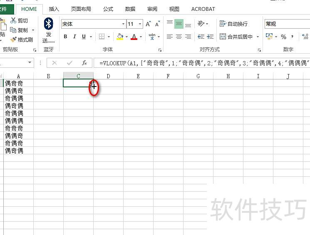Image resolution: width=310 pixels, height=235 pixels.
Task: Select the A-column cell reading 奇奇奇
Action: tap(18, 128)
